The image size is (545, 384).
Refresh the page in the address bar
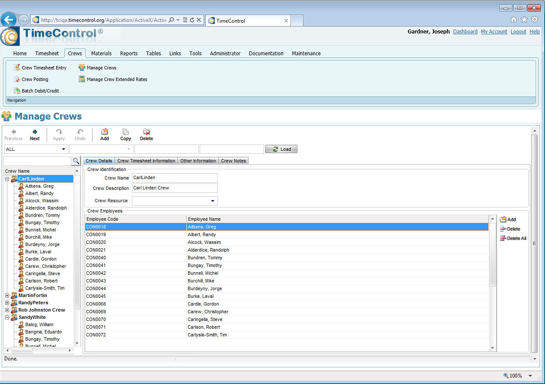(192, 20)
